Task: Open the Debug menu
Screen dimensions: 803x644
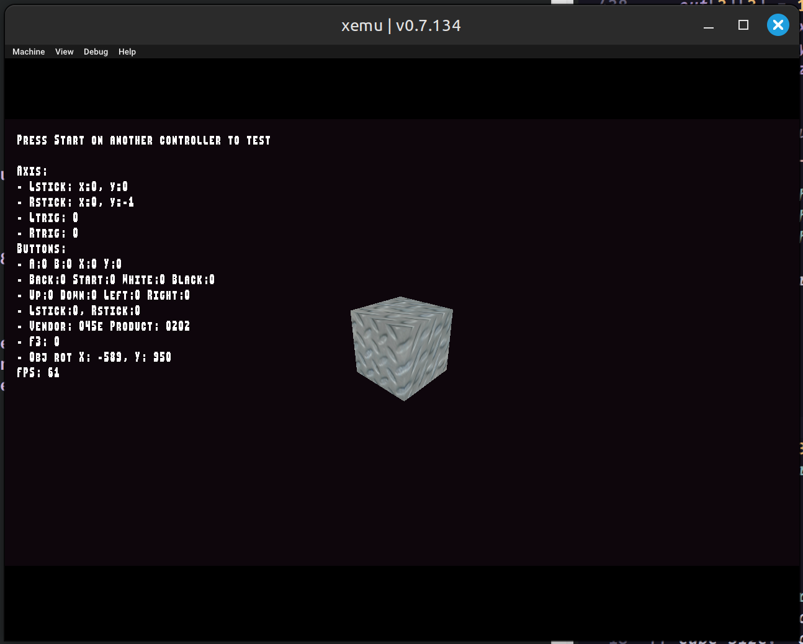Action: (x=96, y=51)
